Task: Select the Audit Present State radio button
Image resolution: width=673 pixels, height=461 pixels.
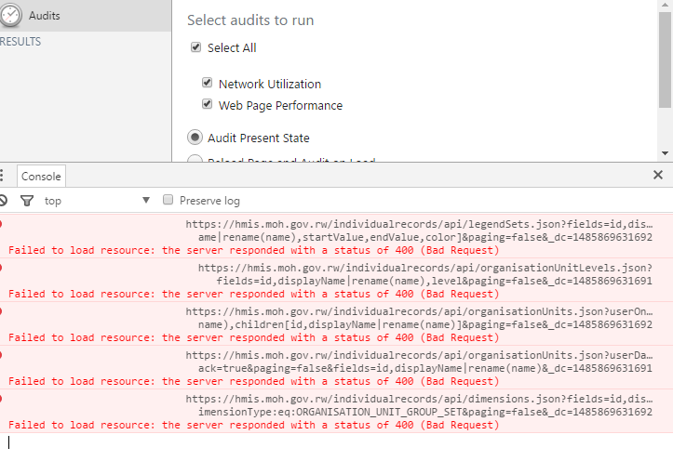Action: pos(195,138)
